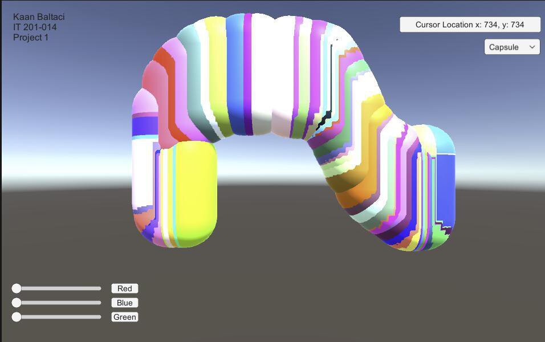Click the Green button
The image size is (545, 342).
coord(125,317)
